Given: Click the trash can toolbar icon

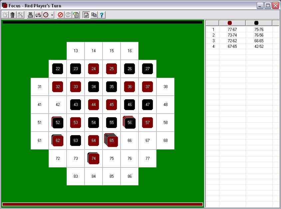Looking at the screenshot, I should pyautogui.click(x=13, y=15).
